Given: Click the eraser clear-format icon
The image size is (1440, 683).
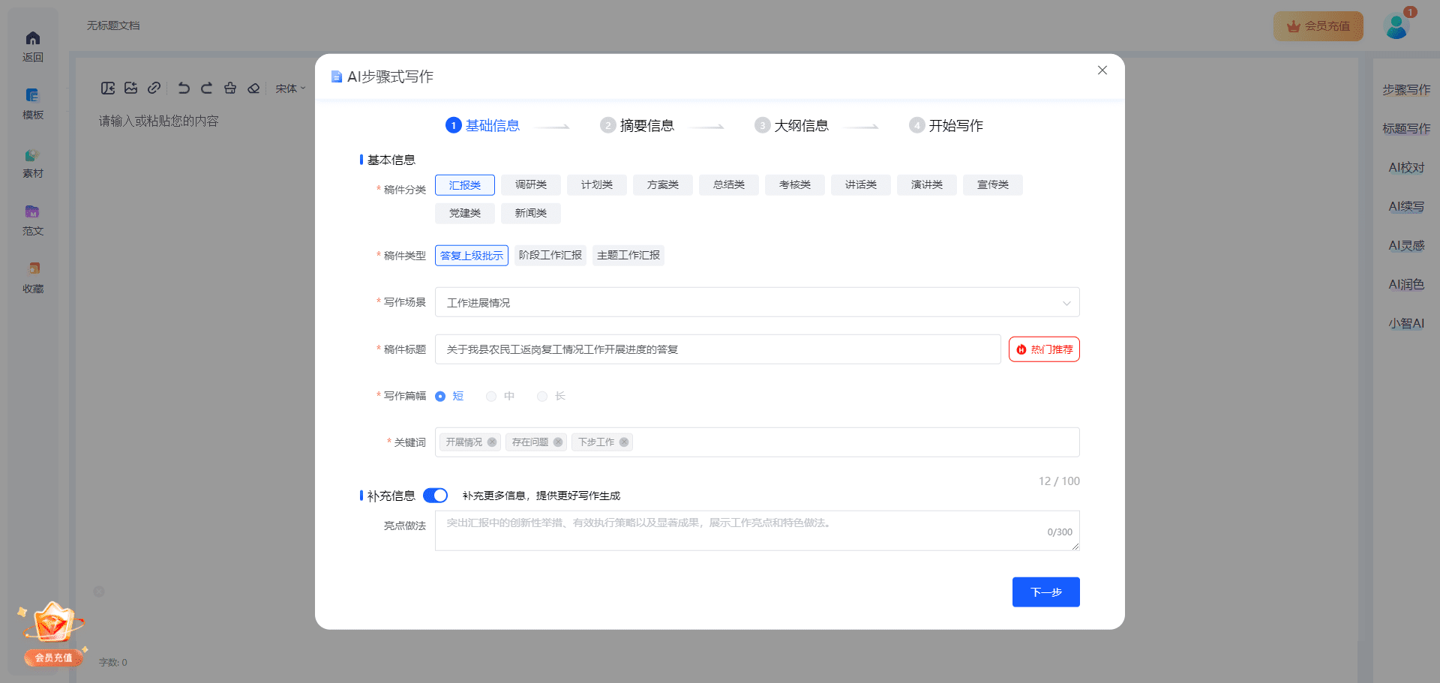Looking at the screenshot, I should 253,88.
